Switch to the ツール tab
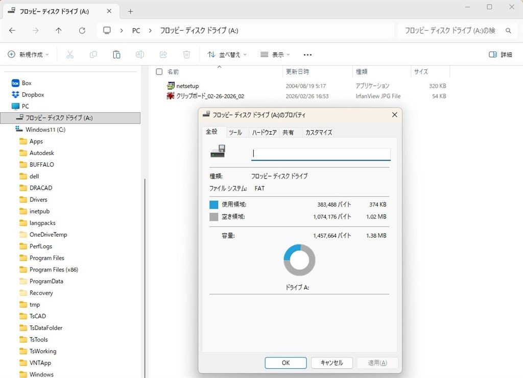 click(x=235, y=133)
